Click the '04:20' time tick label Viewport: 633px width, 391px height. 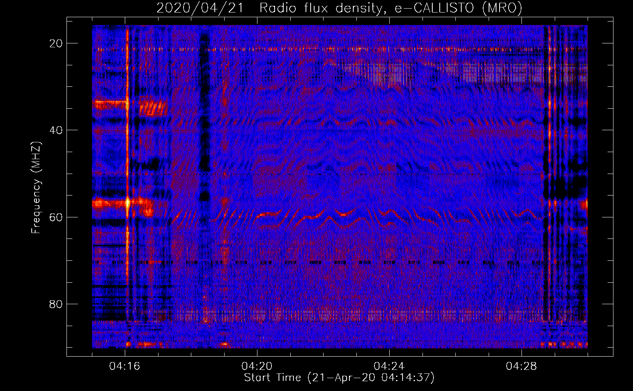(x=257, y=366)
